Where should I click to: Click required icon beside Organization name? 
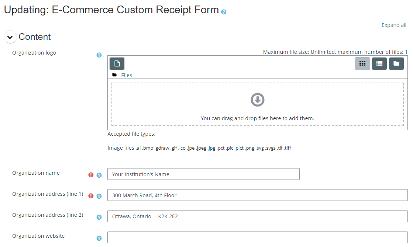pos(91,175)
